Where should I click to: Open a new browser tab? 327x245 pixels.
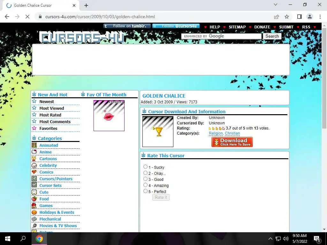click(x=86, y=5)
